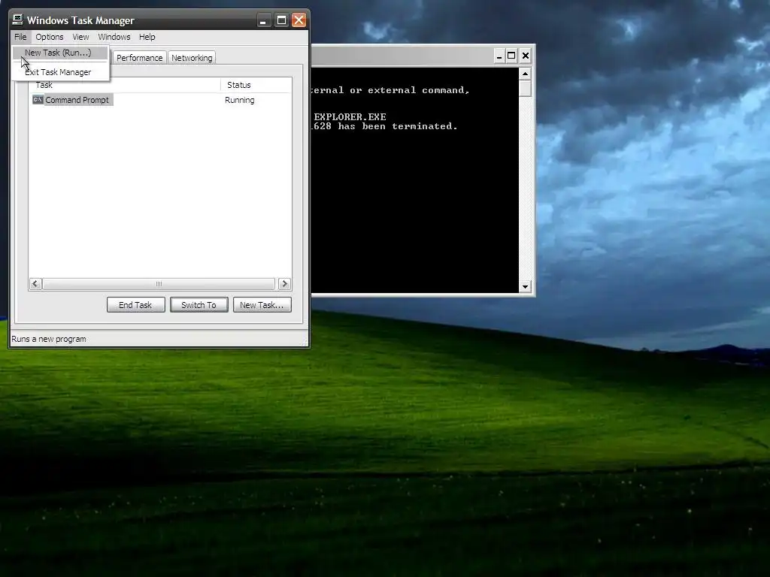Sort by the Status column header
Image resolution: width=770 pixels, height=577 pixels.
point(256,85)
